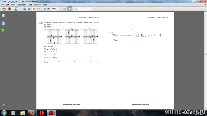Open the Find options dropdown arrow
Screen dimensions: 207x116
click(x=92, y=9)
